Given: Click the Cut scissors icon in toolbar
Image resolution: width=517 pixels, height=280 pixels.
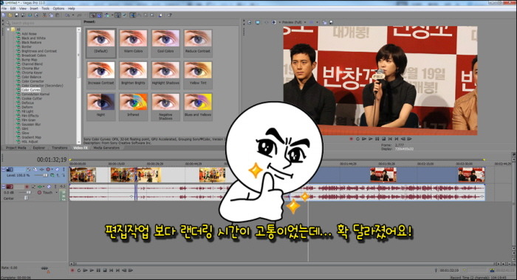Looking at the screenshot, I should click(x=44, y=16).
